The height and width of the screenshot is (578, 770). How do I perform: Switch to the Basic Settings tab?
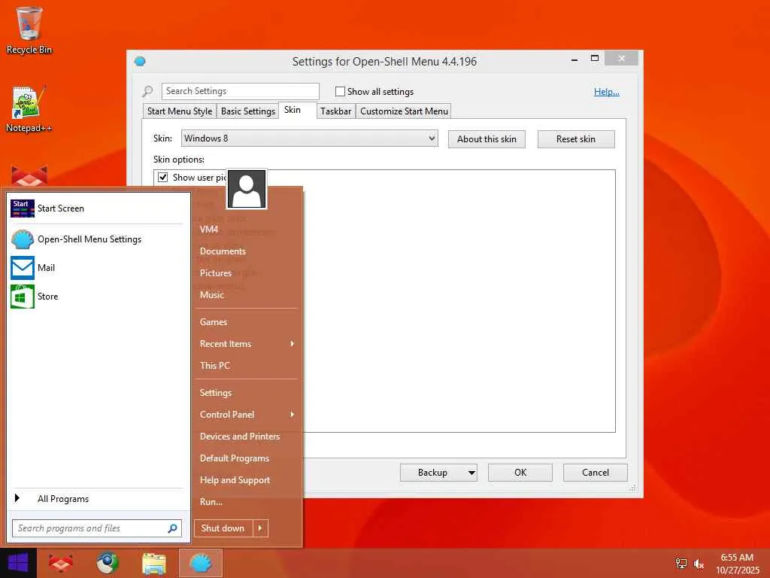248,111
